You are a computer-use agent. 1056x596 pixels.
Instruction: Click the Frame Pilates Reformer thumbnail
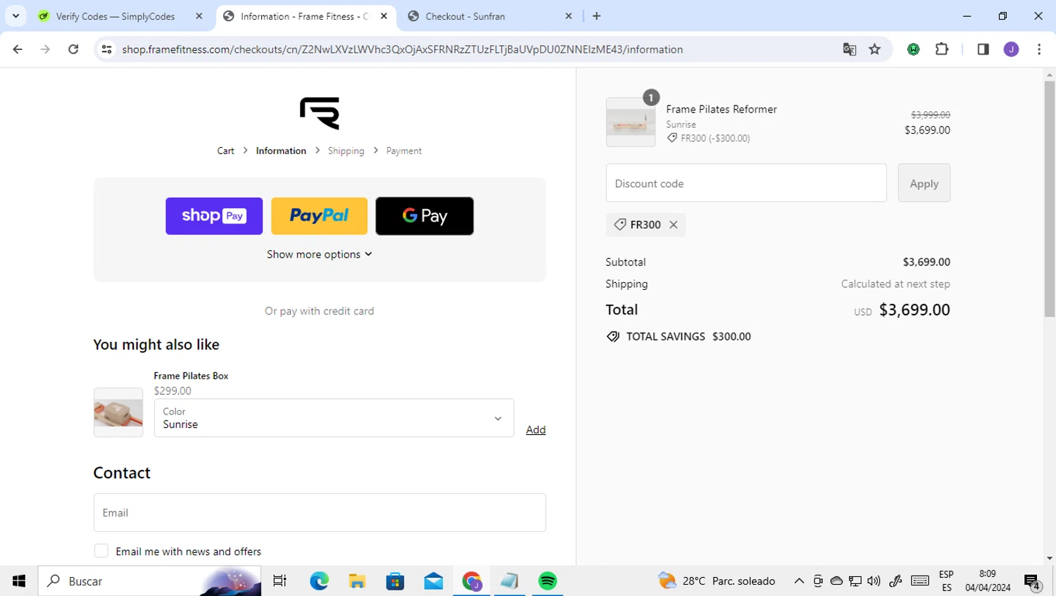[x=631, y=122]
